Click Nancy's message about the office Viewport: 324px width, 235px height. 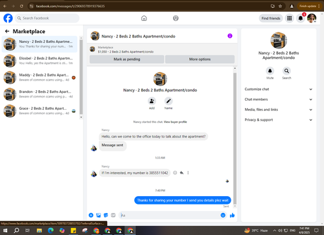click(154, 136)
